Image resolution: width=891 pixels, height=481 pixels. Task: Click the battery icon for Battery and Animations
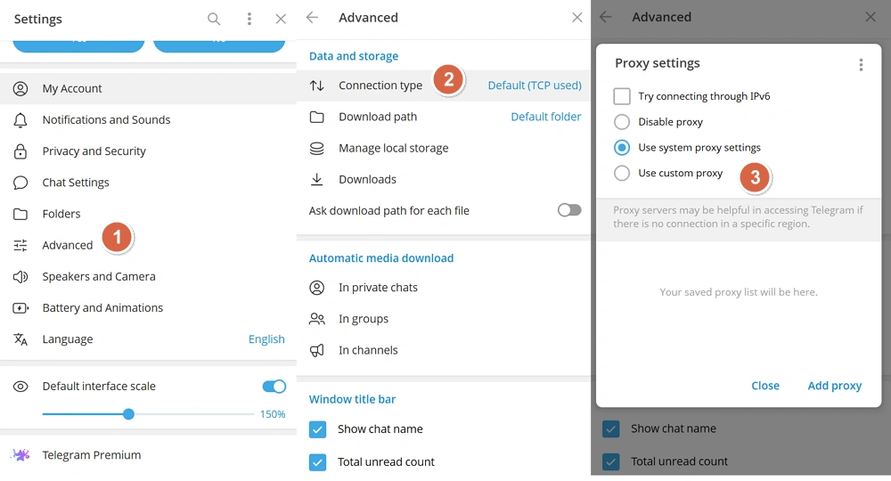pos(20,308)
